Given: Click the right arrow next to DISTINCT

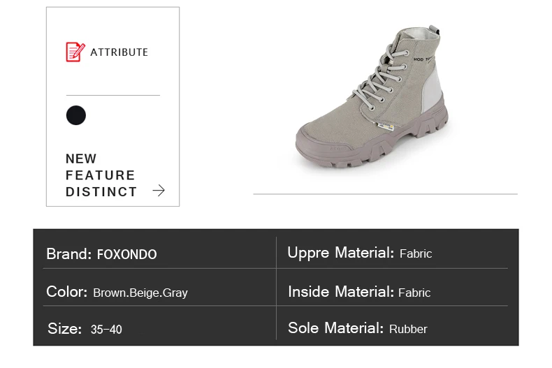Looking at the screenshot, I should (159, 191).
